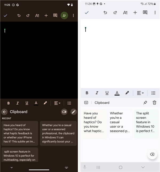
Task: Paste the 'split screen feature' Gboard clip
Action: 20,155
